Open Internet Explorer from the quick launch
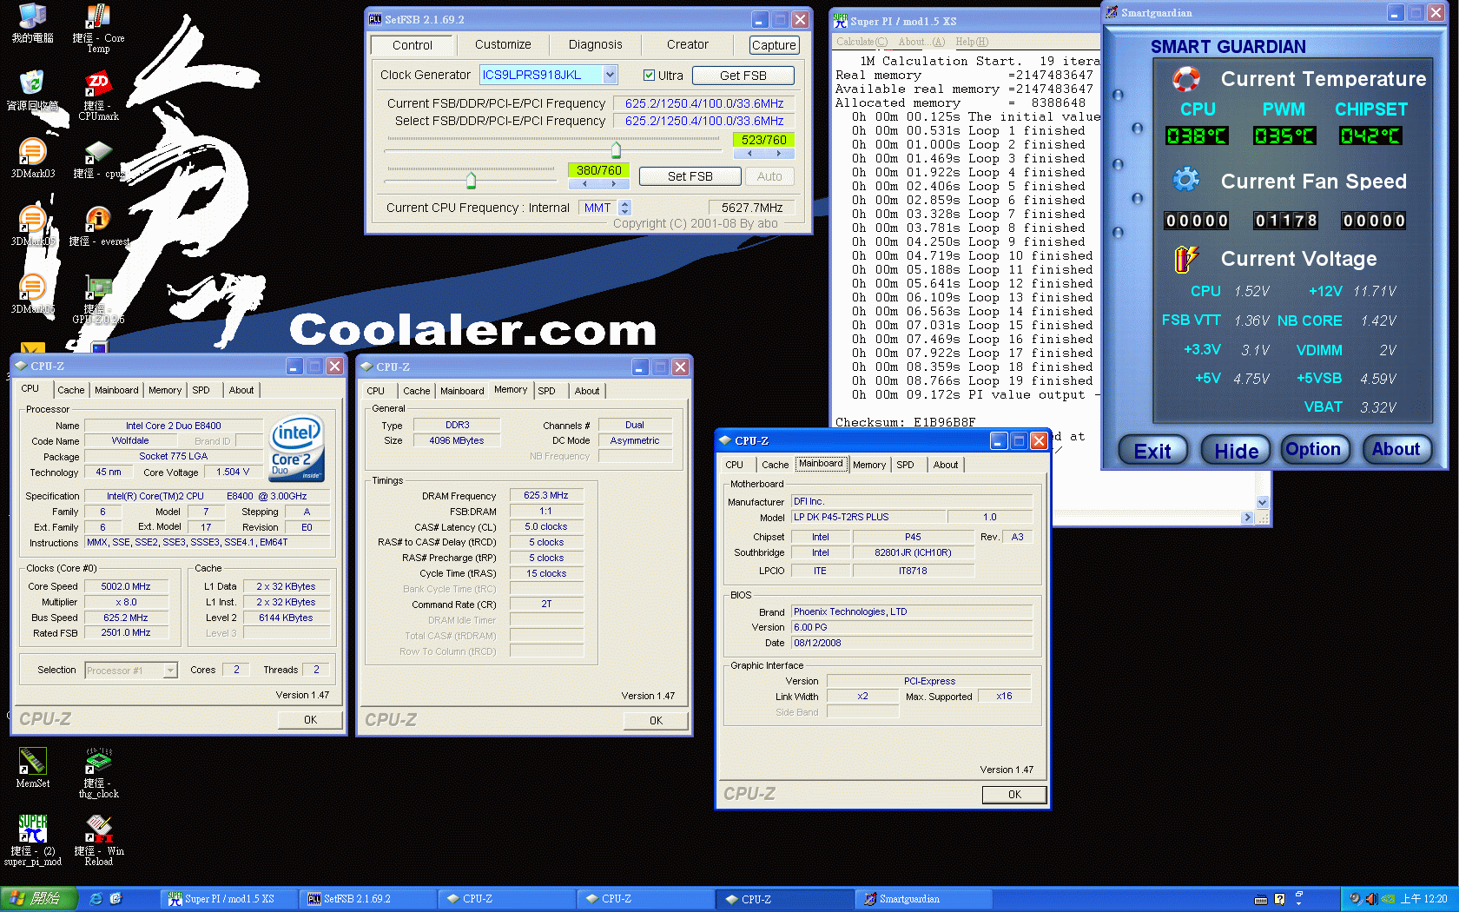This screenshot has height=912, width=1459. pyautogui.click(x=96, y=899)
